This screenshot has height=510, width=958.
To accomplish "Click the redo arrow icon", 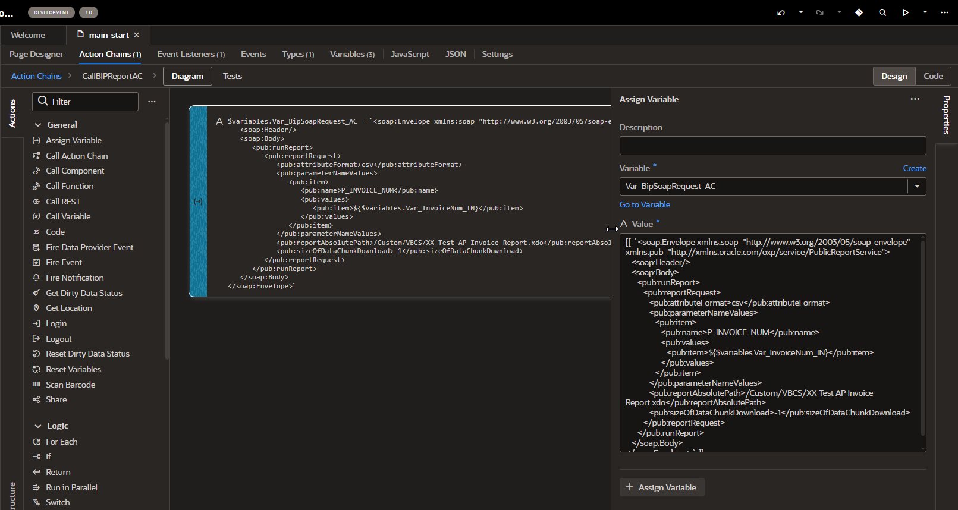I will point(819,12).
